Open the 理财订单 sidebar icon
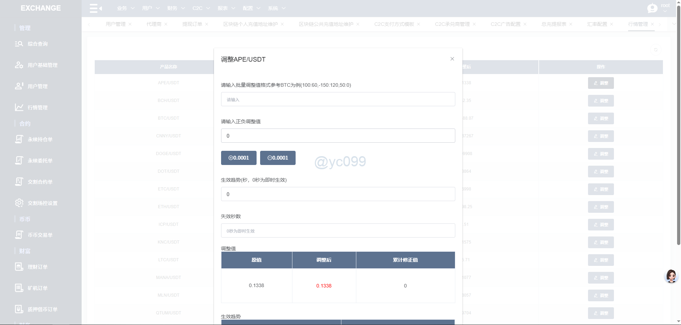This screenshot has height=325, width=681. point(19,267)
